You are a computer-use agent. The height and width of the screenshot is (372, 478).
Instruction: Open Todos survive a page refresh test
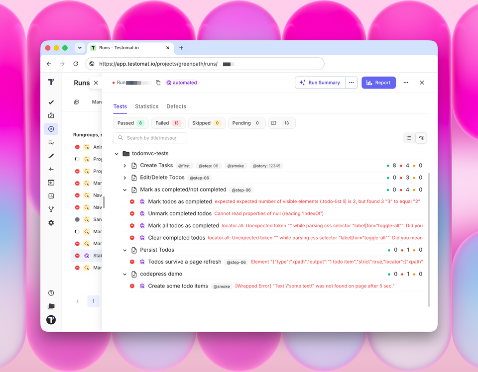185,262
